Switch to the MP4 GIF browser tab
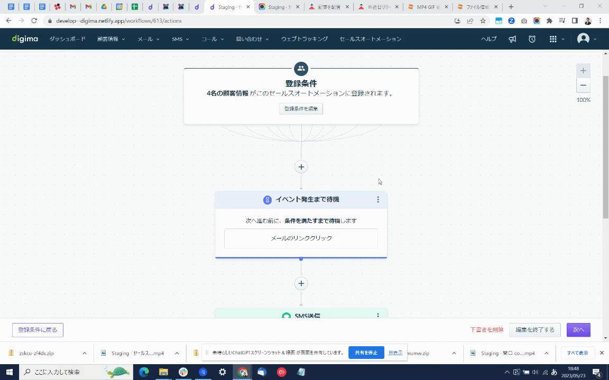The image size is (609, 380). [428, 6]
